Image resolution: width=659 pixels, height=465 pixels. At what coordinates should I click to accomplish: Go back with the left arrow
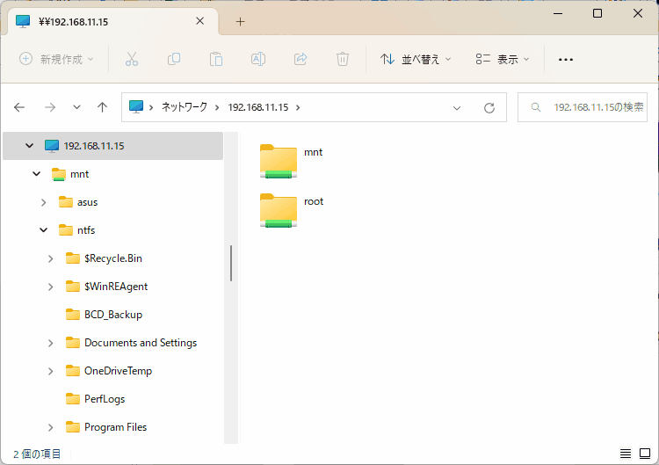(19, 107)
